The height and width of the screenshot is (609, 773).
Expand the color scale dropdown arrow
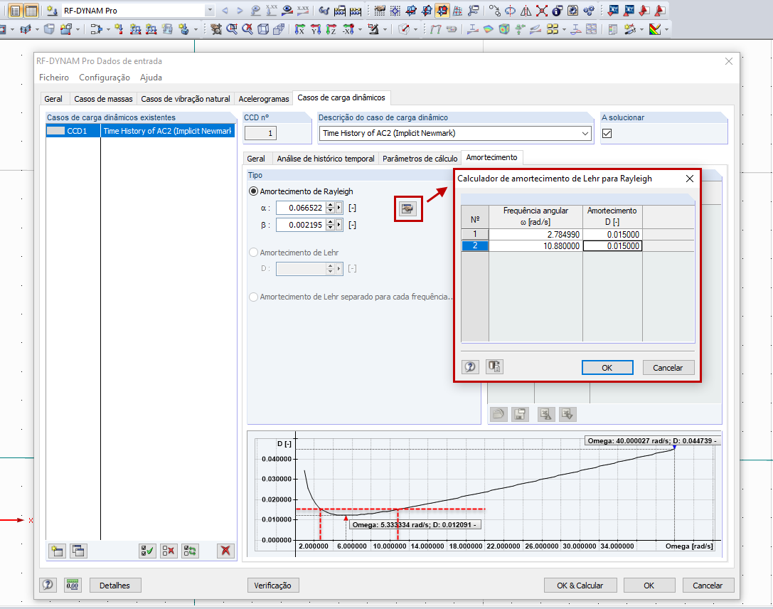666,30
